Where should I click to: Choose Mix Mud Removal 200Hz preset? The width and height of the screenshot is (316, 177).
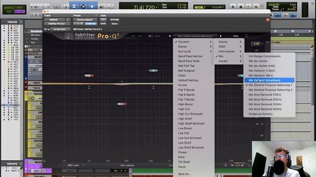(x=265, y=99)
